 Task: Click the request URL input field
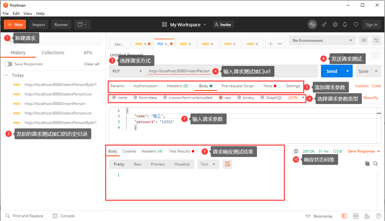point(232,71)
